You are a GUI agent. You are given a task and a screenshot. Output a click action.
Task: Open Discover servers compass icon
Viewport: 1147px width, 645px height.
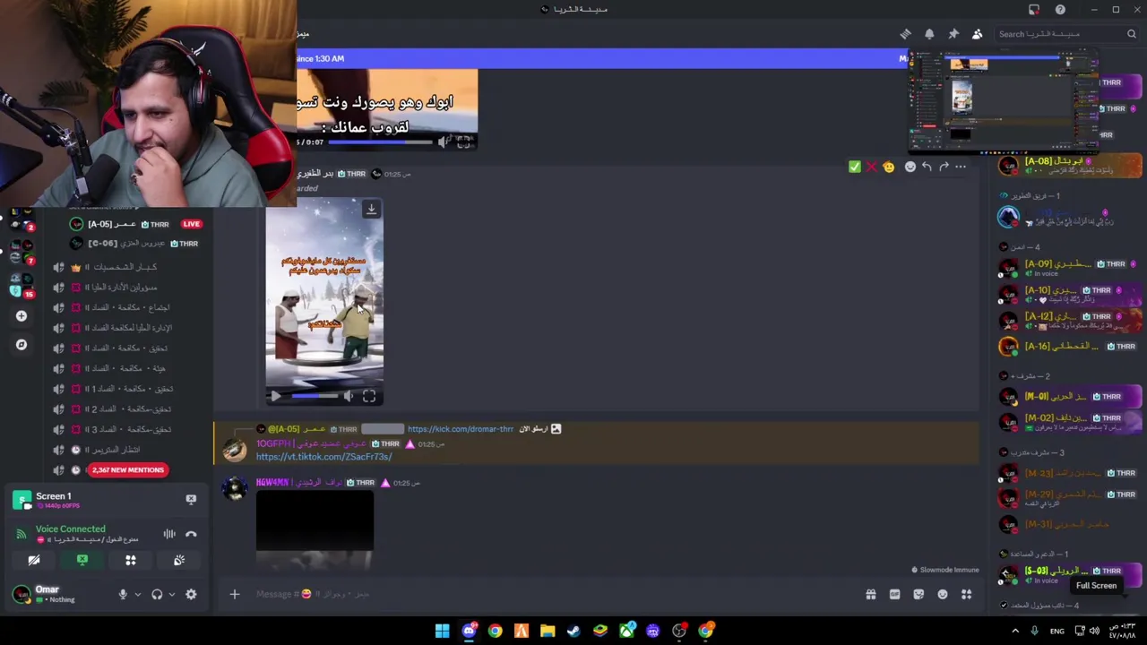22,344
